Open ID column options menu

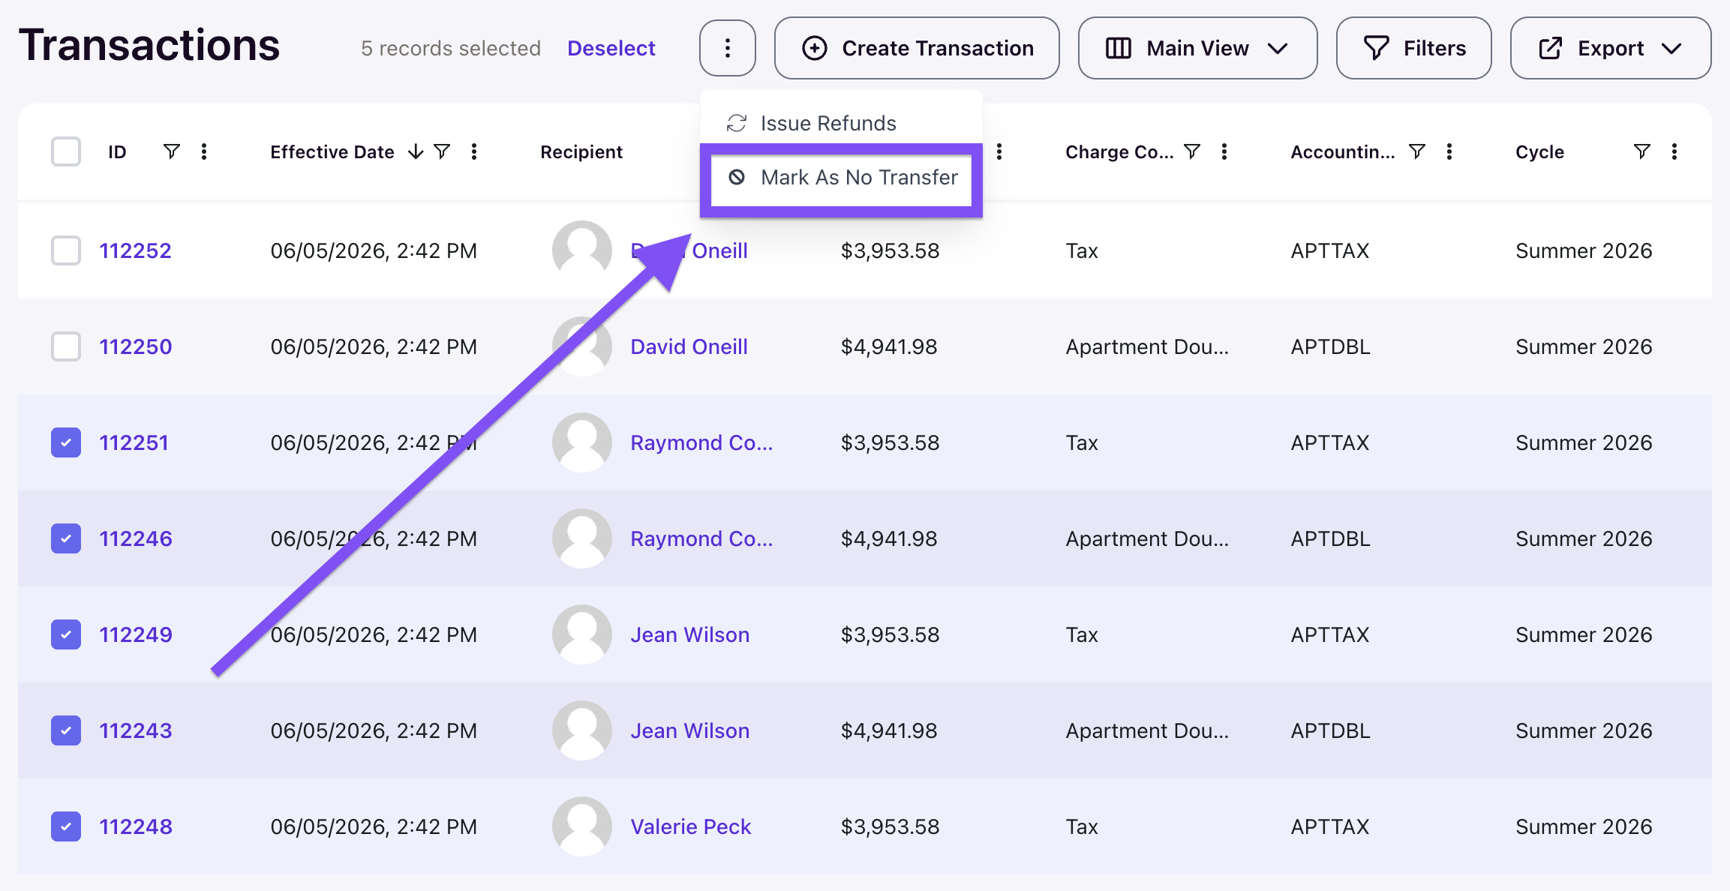(x=204, y=151)
